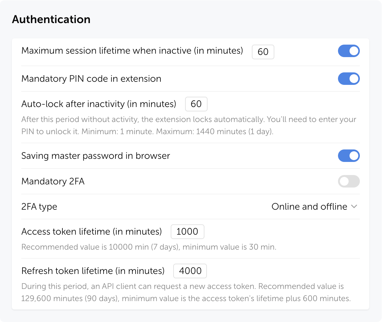Click the Maximum session lifetime when inactive label
Screen dimensions: 382x322
132,51
